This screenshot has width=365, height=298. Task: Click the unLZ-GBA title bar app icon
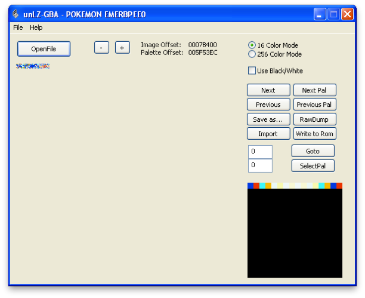click(x=16, y=14)
